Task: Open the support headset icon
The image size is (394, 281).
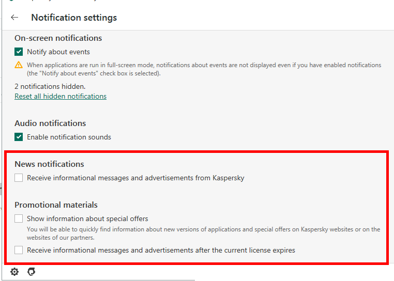Action: point(32,272)
